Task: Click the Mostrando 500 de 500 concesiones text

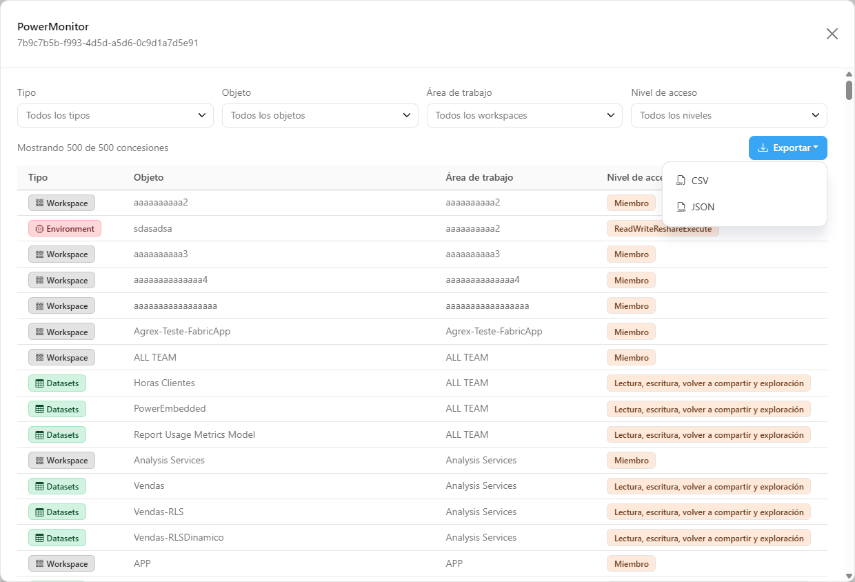Action: click(x=93, y=148)
